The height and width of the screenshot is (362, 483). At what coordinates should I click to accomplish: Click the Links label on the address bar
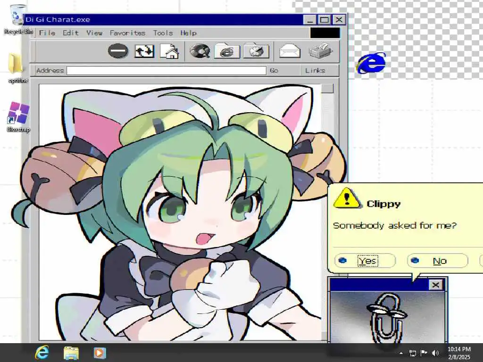click(x=315, y=71)
